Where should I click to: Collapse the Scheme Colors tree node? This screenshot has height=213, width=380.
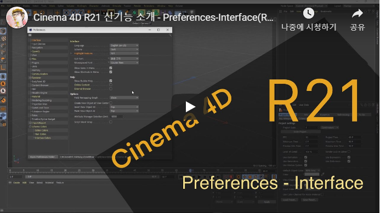(x=30, y=126)
